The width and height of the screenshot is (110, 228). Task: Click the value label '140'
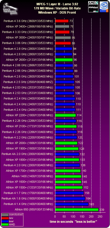point(84,171)
